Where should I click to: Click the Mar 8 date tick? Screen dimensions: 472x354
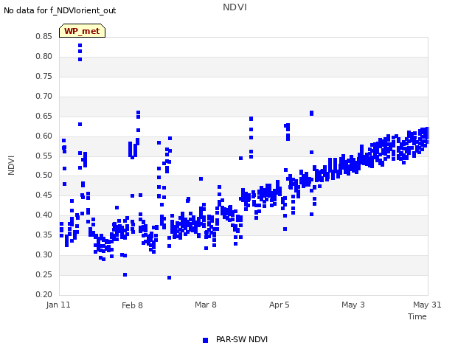(x=206, y=305)
